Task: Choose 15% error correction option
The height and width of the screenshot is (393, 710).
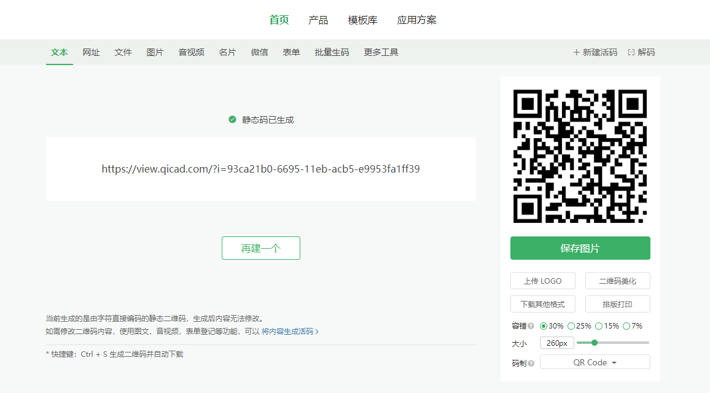Action: click(x=599, y=326)
